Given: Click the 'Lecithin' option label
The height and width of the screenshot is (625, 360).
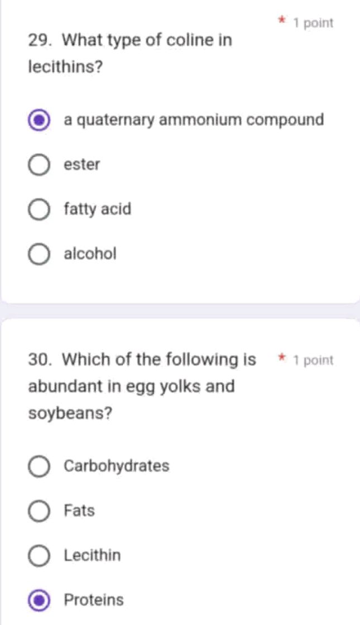Looking at the screenshot, I should [x=92, y=555].
